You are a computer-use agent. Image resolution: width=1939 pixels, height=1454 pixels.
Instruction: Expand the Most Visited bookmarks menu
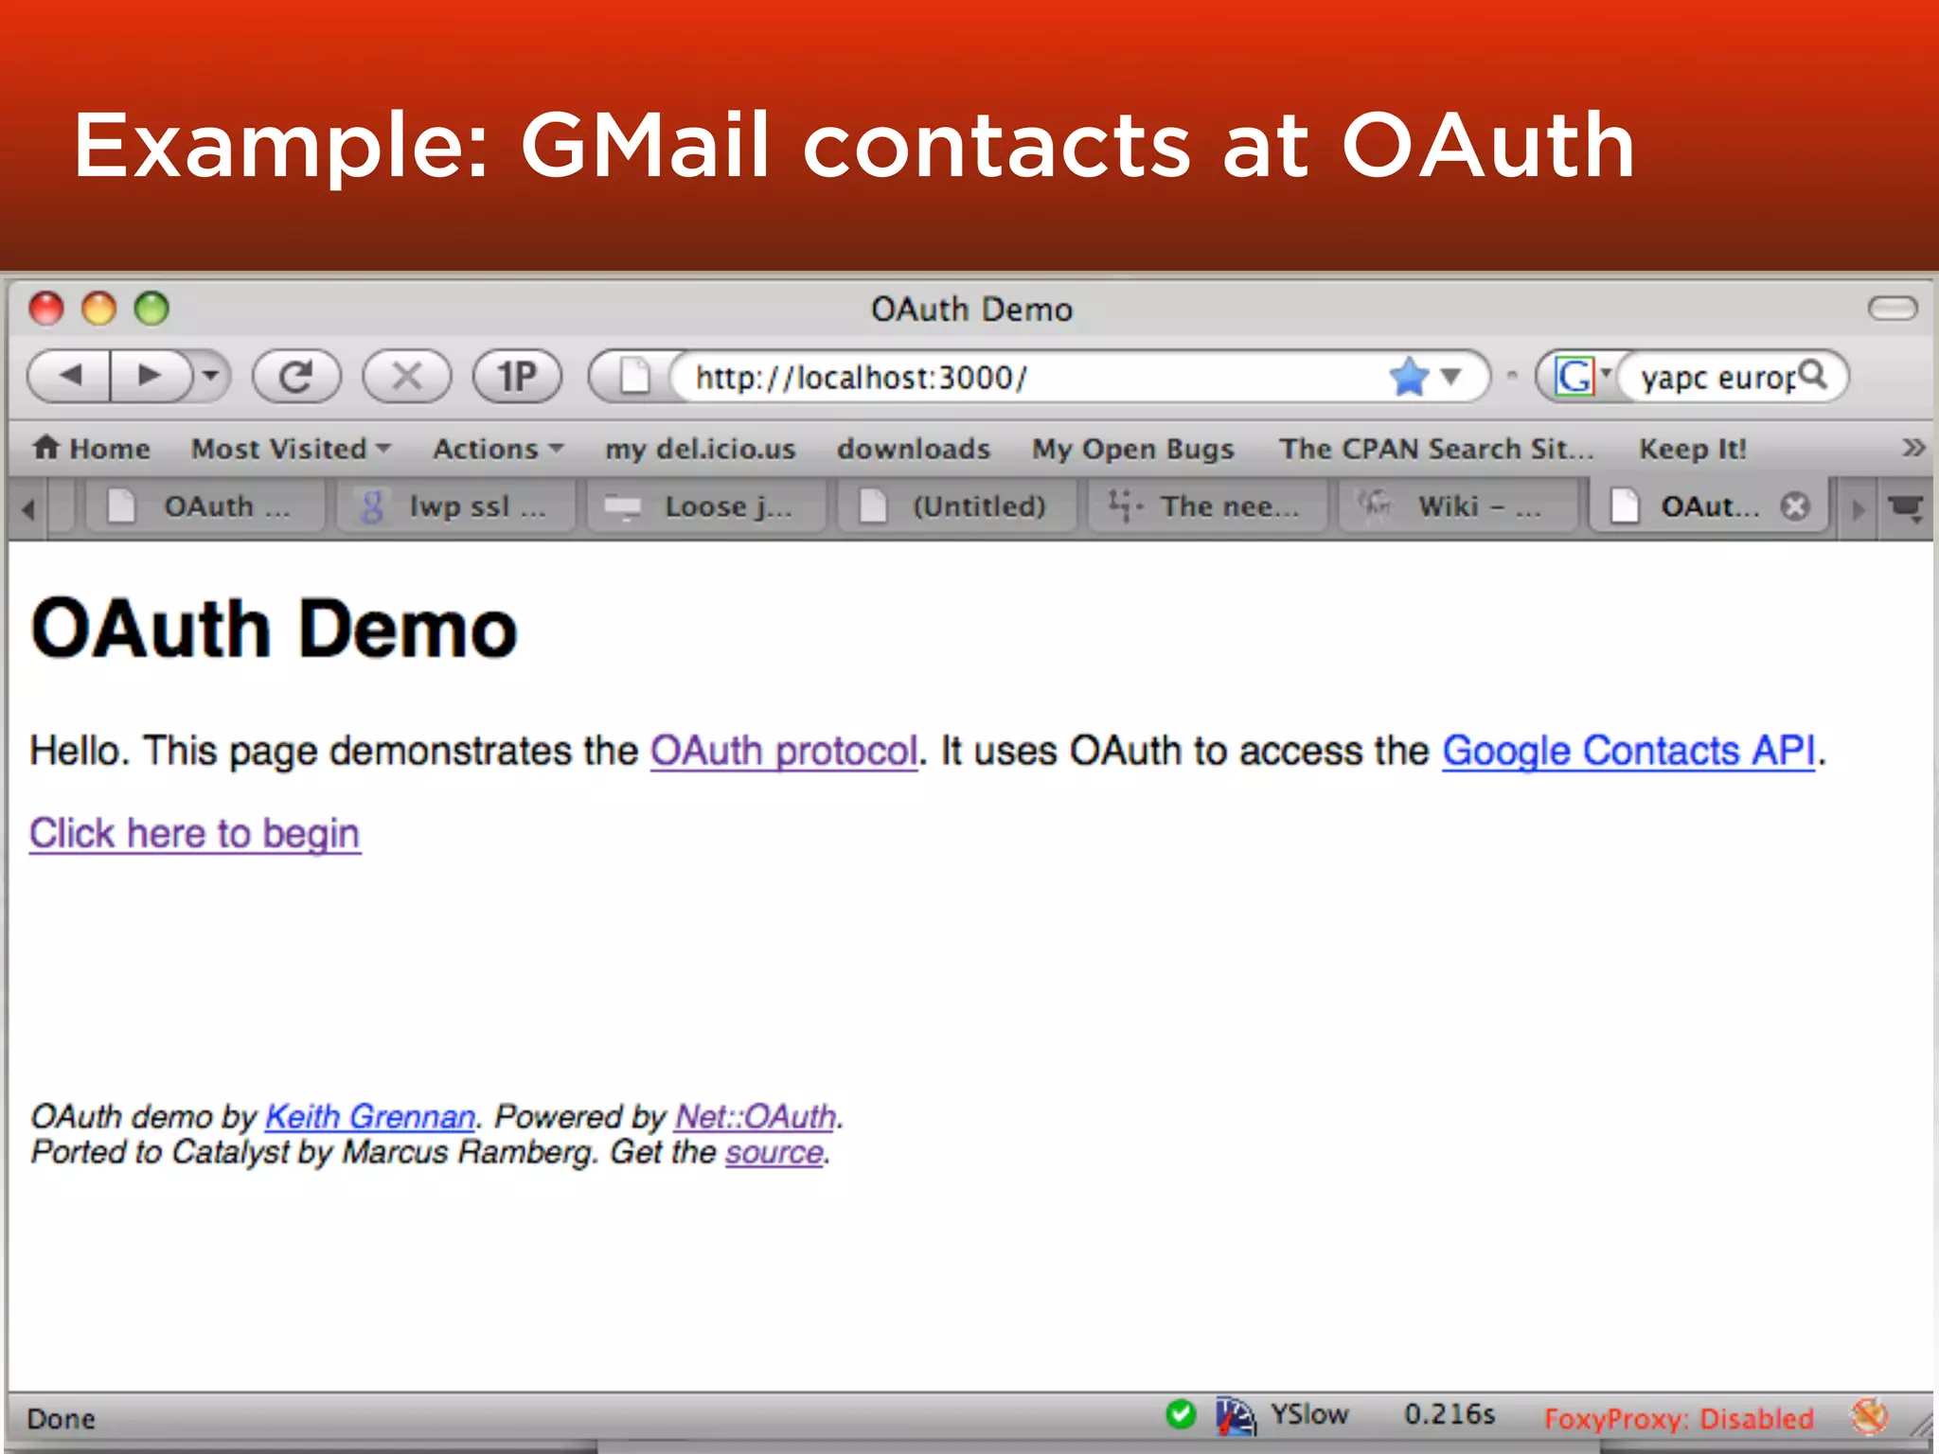pyautogui.click(x=291, y=448)
